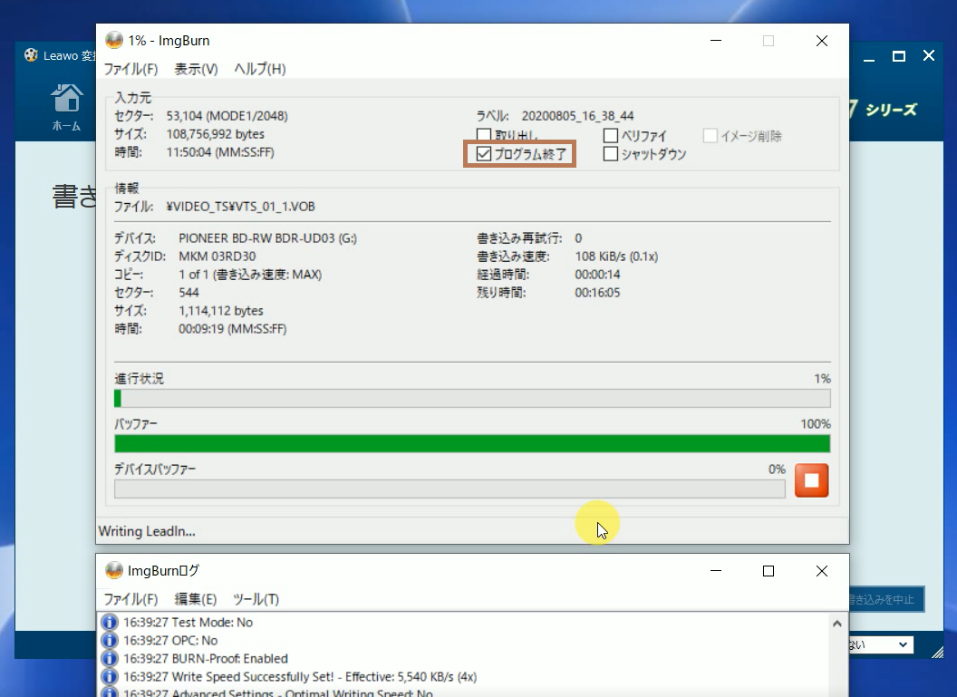Stop the burn with the orange stop button

point(811,480)
